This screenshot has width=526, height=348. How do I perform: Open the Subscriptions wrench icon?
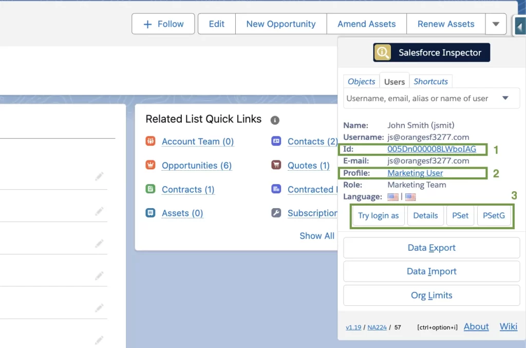pyautogui.click(x=275, y=213)
